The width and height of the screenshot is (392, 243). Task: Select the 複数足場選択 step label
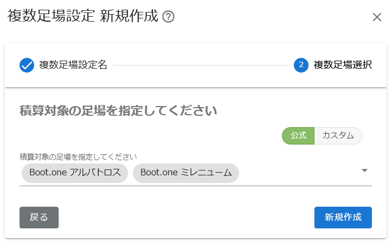pyautogui.click(x=343, y=65)
